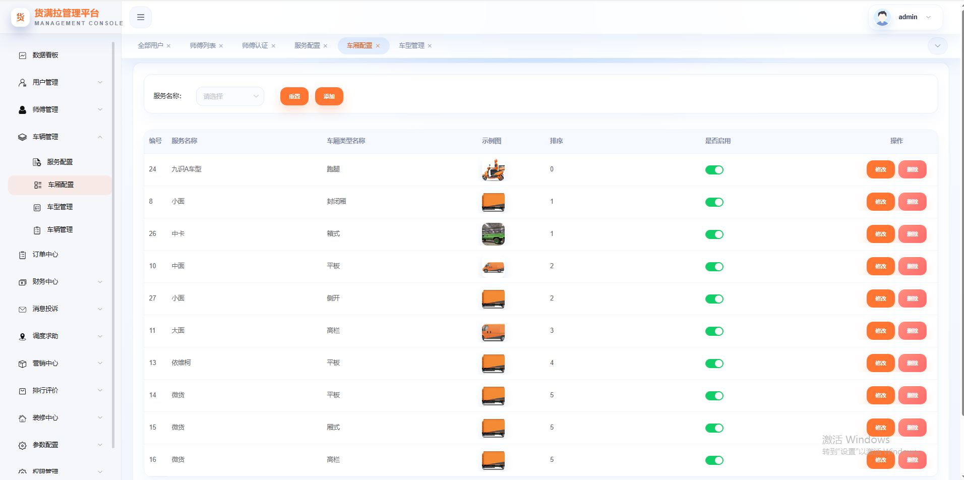Image resolution: width=964 pixels, height=480 pixels.
Task: Open the tabs overflow chevron dropdown
Action: (937, 46)
